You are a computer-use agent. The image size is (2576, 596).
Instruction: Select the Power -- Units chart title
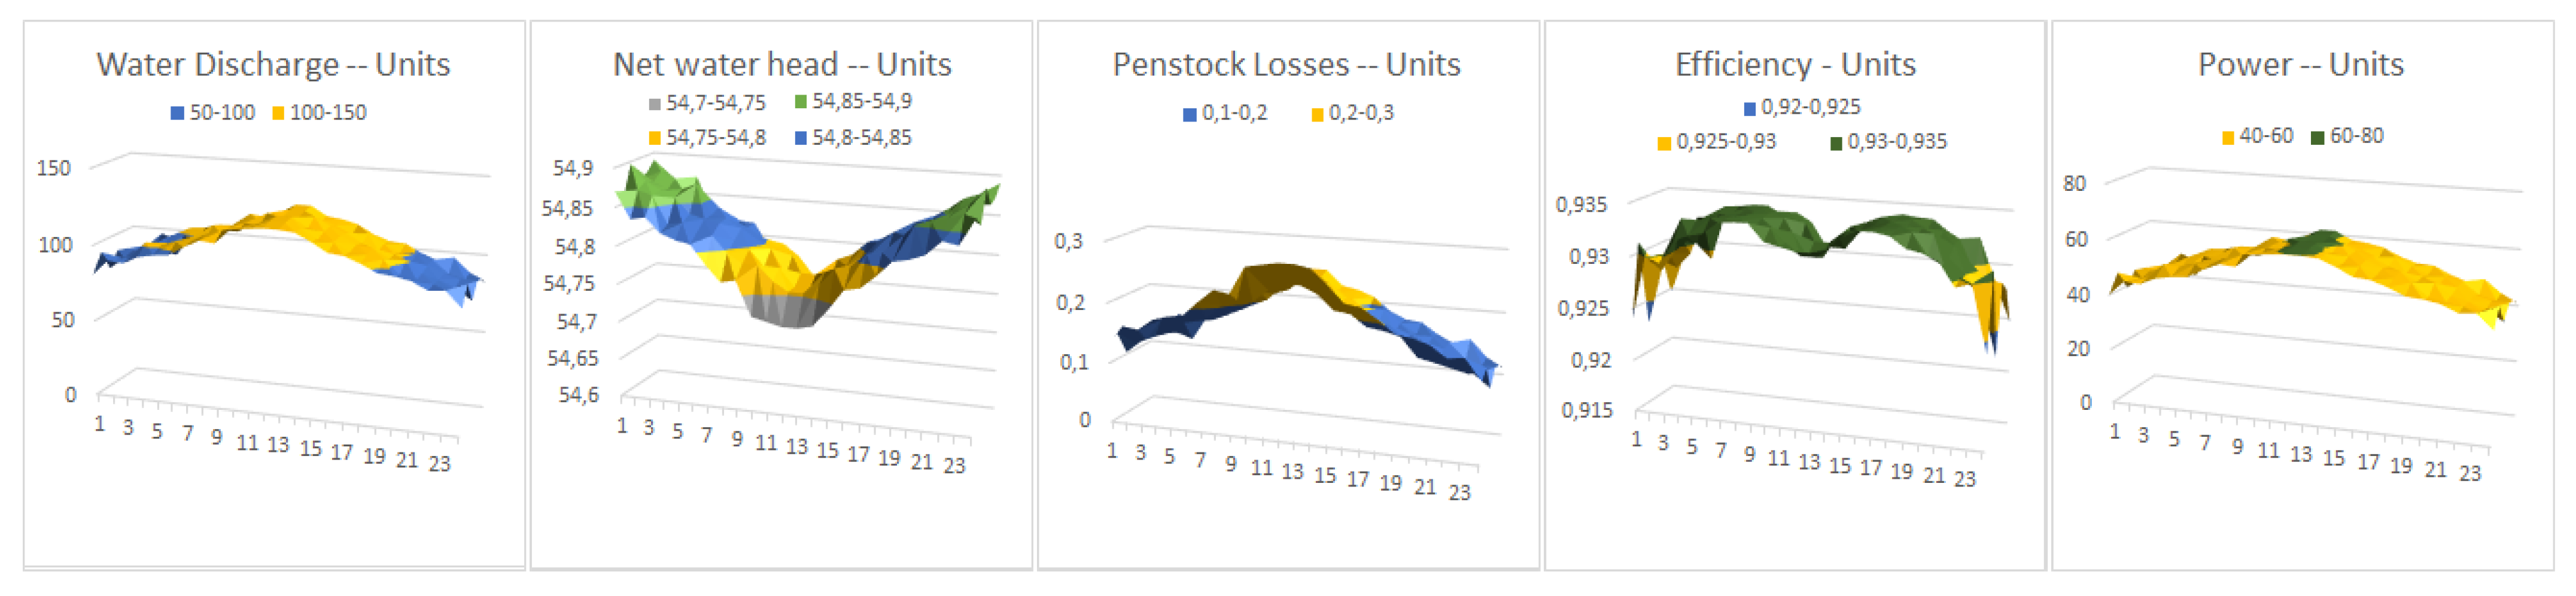click(x=2300, y=65)
